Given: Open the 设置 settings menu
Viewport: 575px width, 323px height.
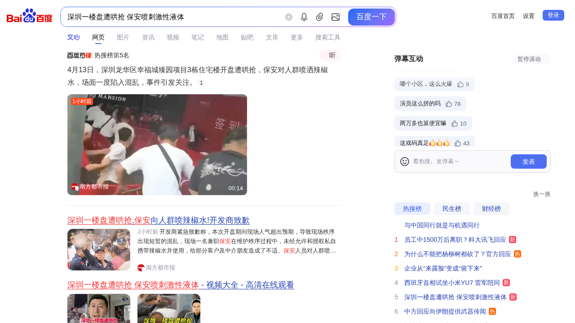Looking at the screenshot, I should [528, 16].
